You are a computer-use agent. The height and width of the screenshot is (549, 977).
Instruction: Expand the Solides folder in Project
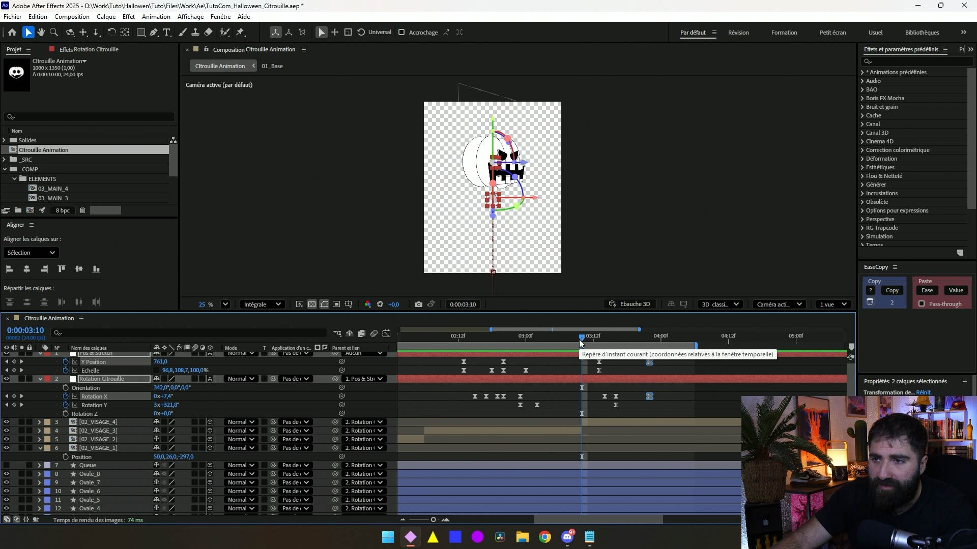(x=5, y=140)
